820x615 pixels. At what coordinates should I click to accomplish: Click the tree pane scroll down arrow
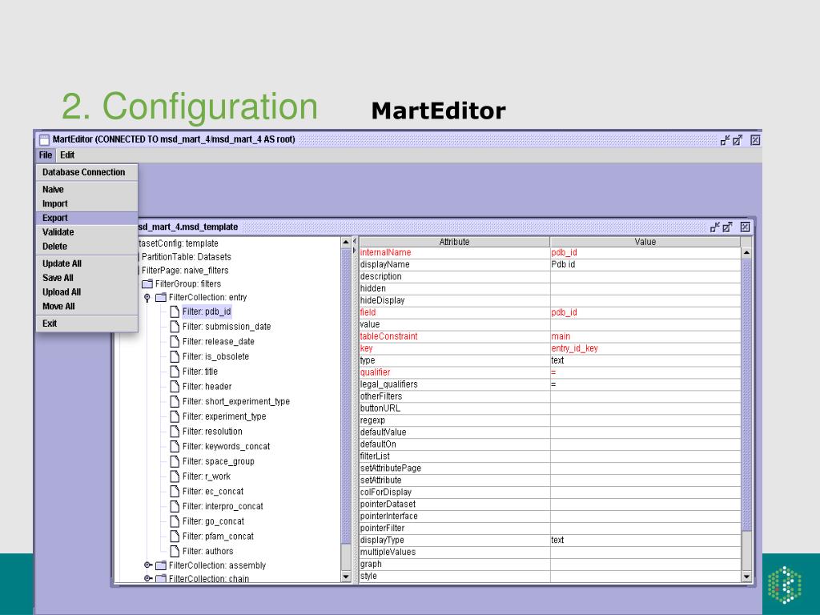pos(346,577)
